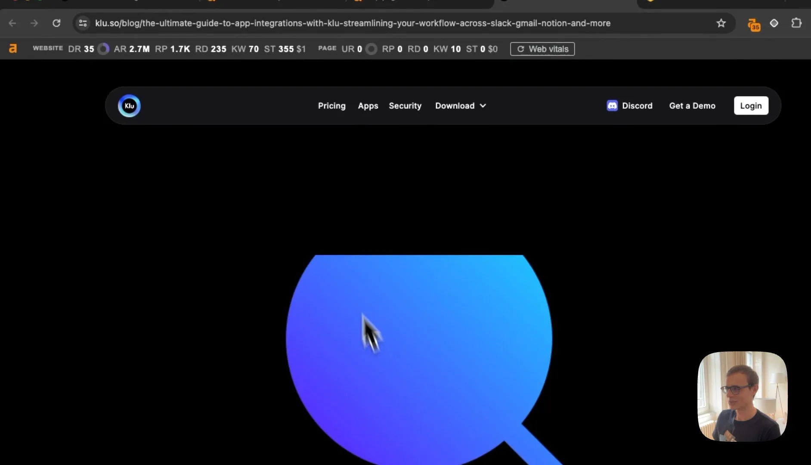Image resolution: width=811 pixels, height=465 pixels.
Task: Click the website KW 70 metric
Action: click(245, 49)
